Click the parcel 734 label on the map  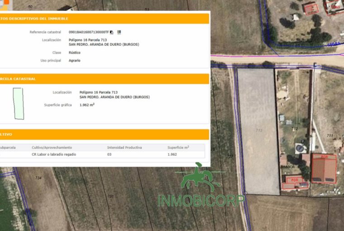coord(38,178)
